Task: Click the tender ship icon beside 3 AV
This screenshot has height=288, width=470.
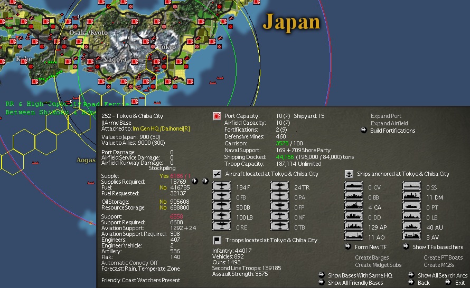Action: 411,236
